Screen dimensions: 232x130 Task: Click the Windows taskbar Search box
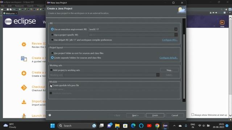(77, 126)
